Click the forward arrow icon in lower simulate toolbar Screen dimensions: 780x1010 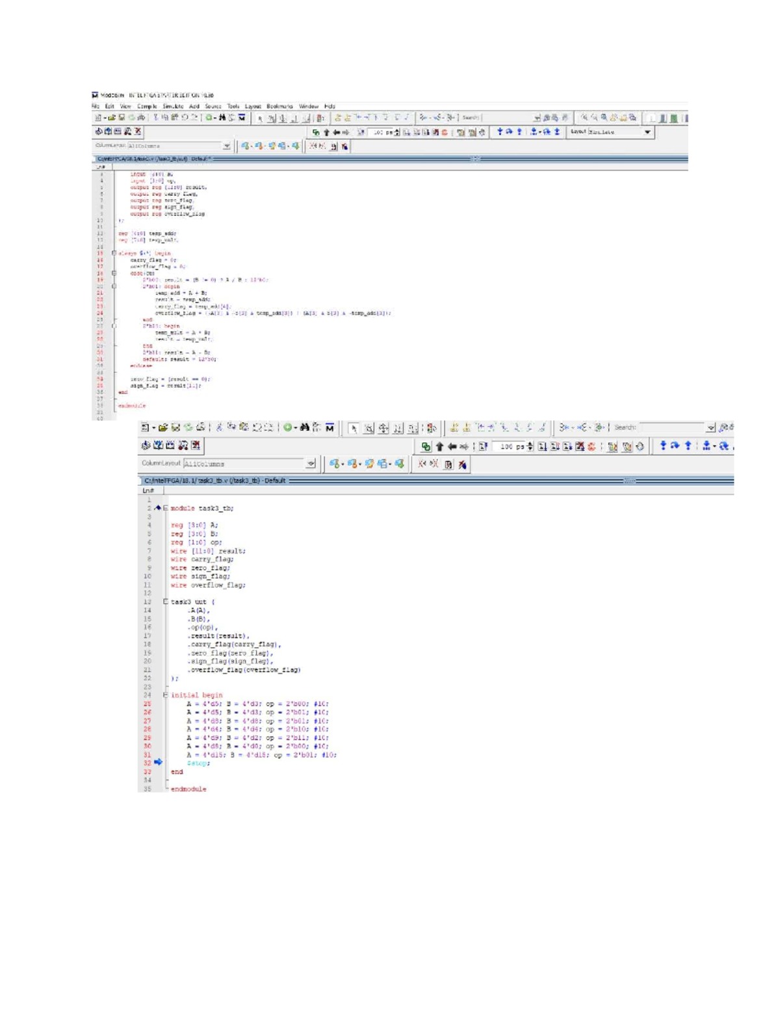[463, 447]
